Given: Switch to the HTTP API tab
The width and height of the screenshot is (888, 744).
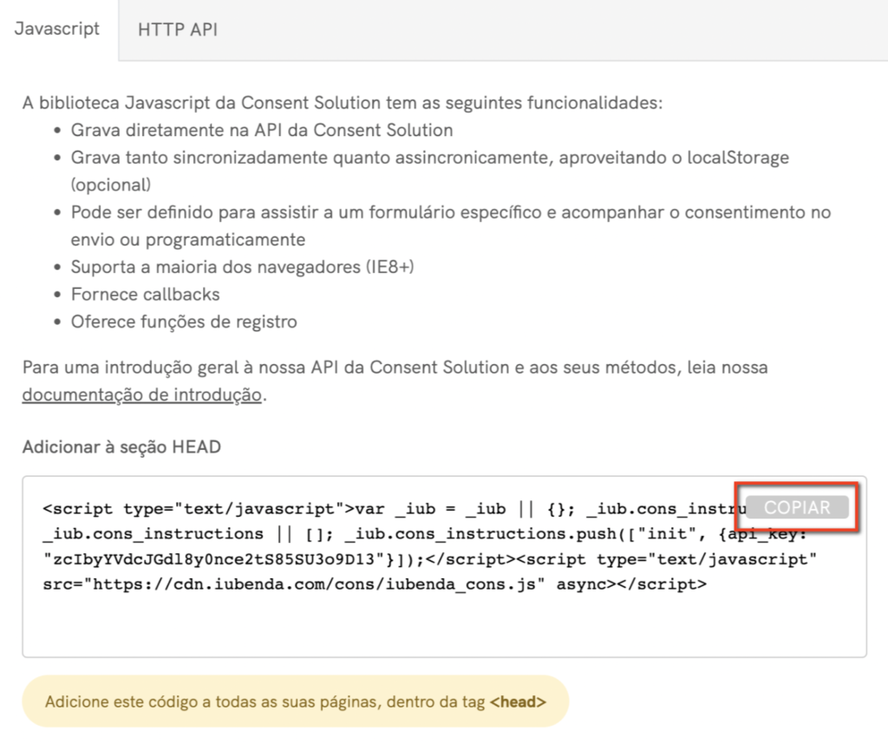Looking at the screenshot, I should [177, 29].
